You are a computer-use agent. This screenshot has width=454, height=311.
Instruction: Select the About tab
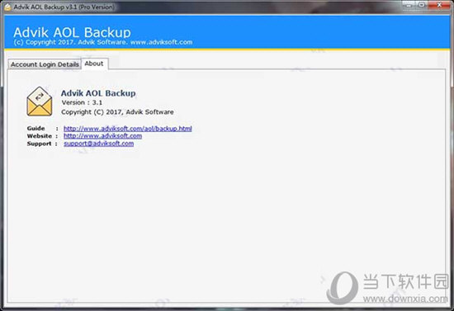[94, 64]
